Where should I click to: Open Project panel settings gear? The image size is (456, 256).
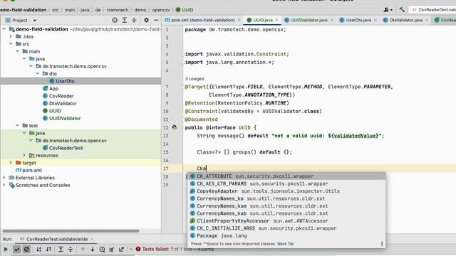coord(146,20)
